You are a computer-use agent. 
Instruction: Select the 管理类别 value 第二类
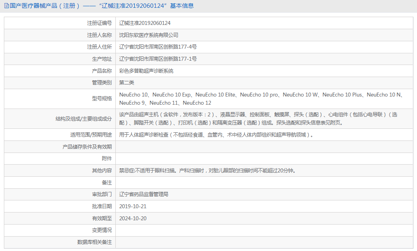pyautogui.click(x=126, y=82)
